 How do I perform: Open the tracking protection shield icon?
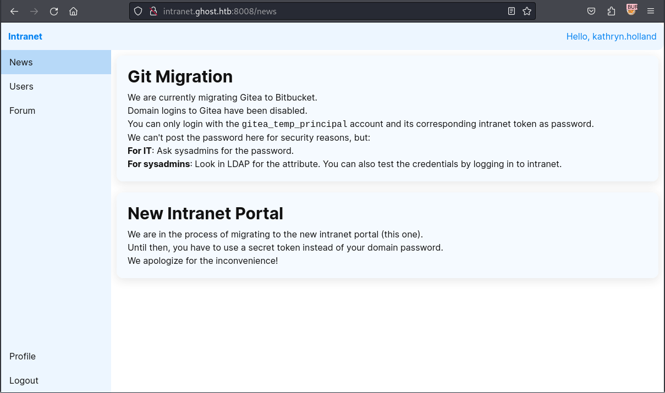pos(139,11)
